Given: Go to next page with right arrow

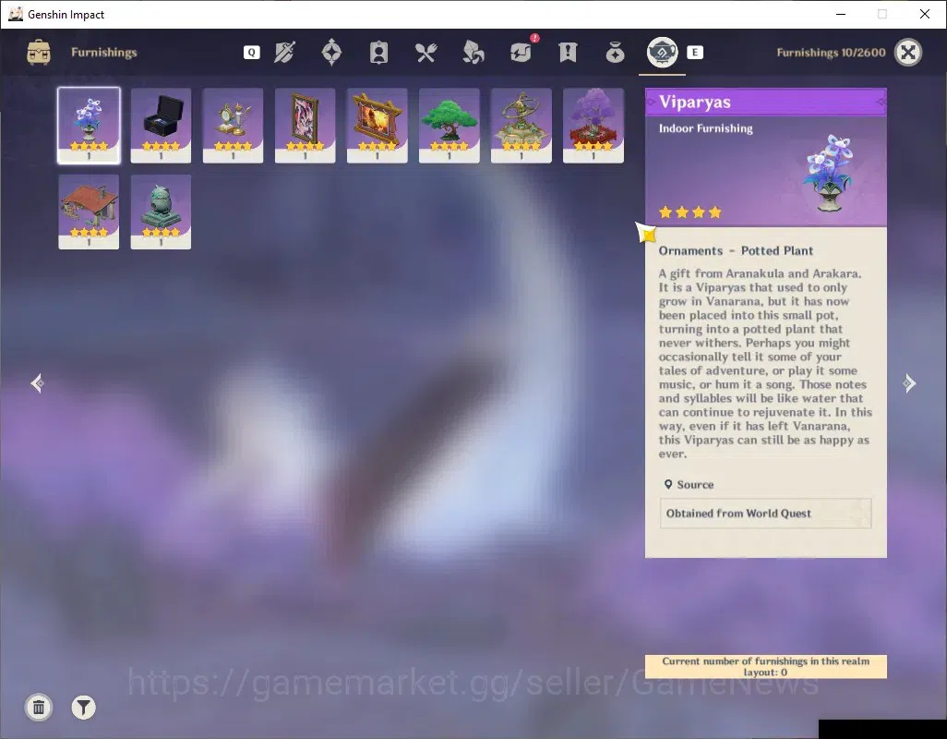Looking at the screenshot, I should pos(909,383).
